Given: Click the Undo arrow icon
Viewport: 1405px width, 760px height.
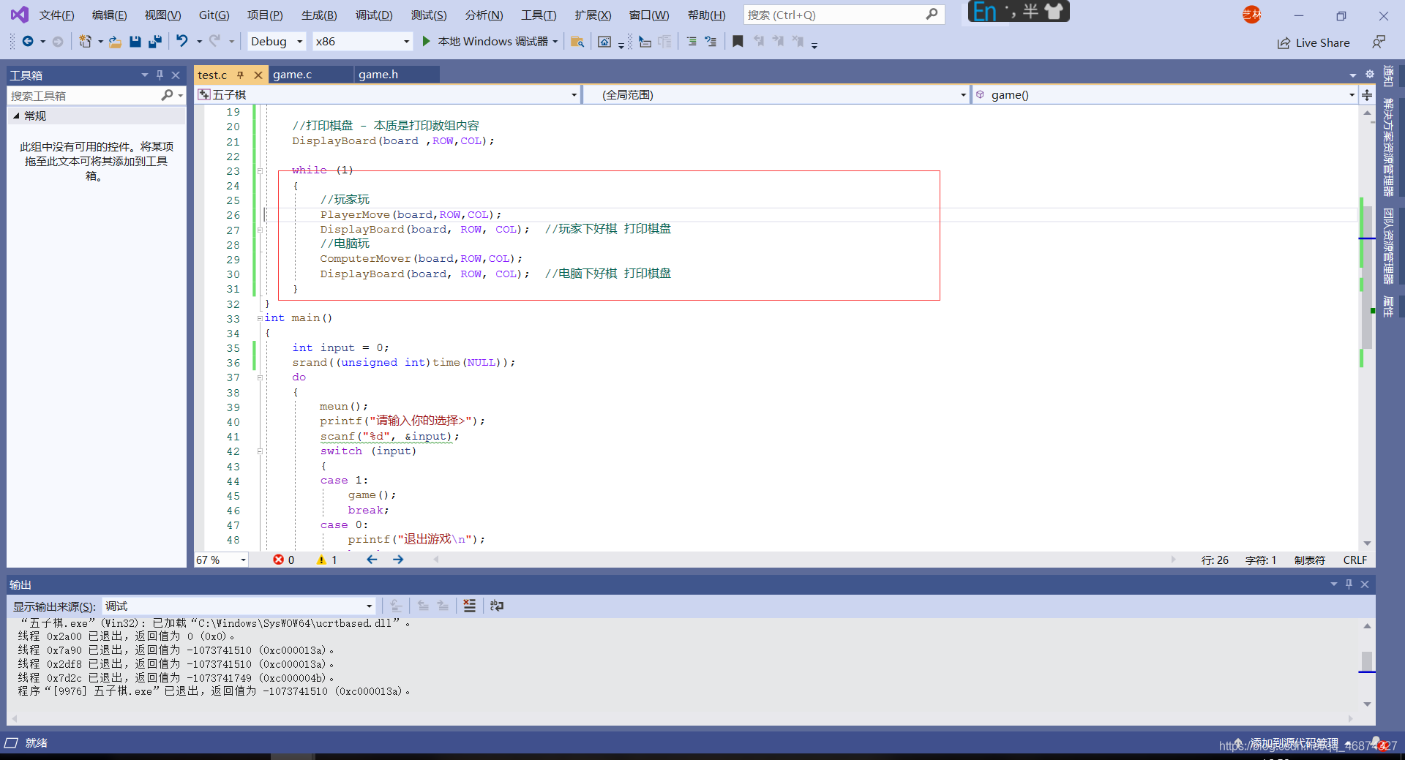Looking at the screenshot, I should (x=182, y=42).
